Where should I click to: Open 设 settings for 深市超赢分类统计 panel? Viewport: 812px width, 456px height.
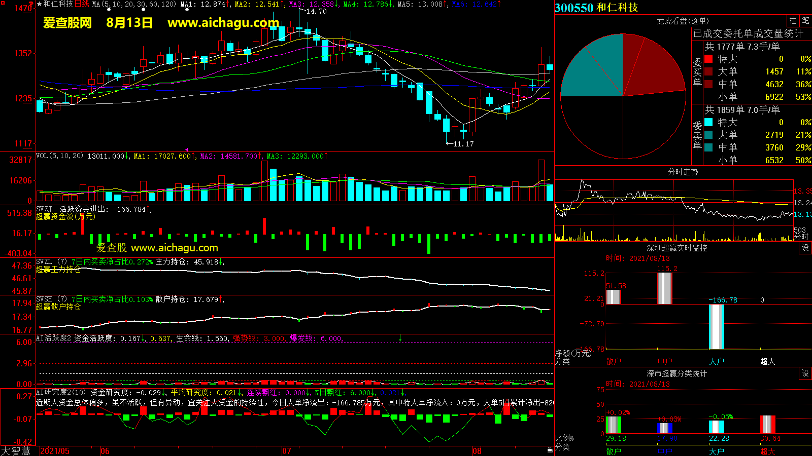(x=805, y=373)
